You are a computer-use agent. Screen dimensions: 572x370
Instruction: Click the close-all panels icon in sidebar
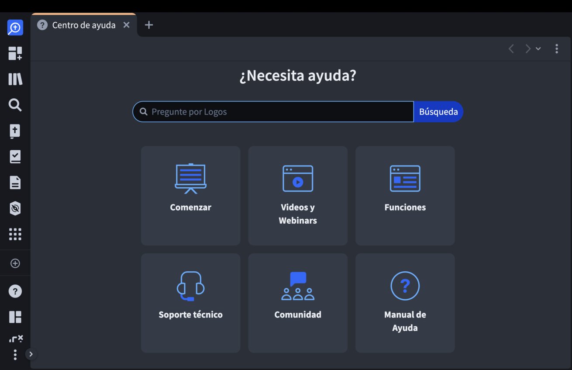pos(16,339)
